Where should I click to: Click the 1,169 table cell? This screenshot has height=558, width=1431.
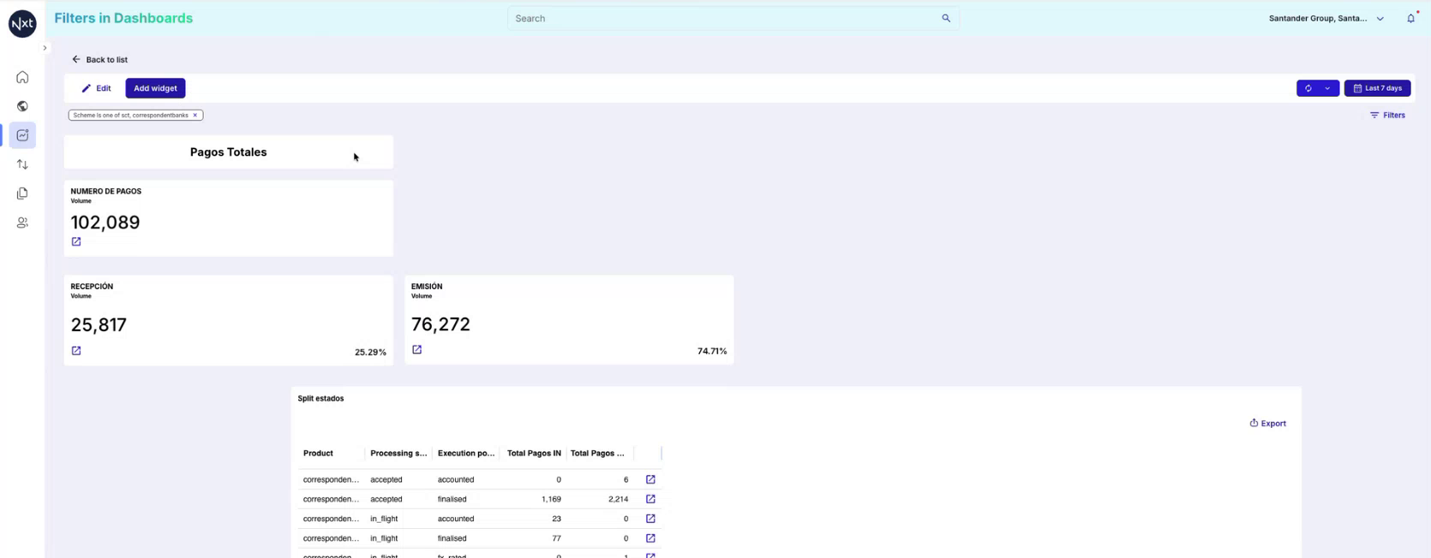551,499
